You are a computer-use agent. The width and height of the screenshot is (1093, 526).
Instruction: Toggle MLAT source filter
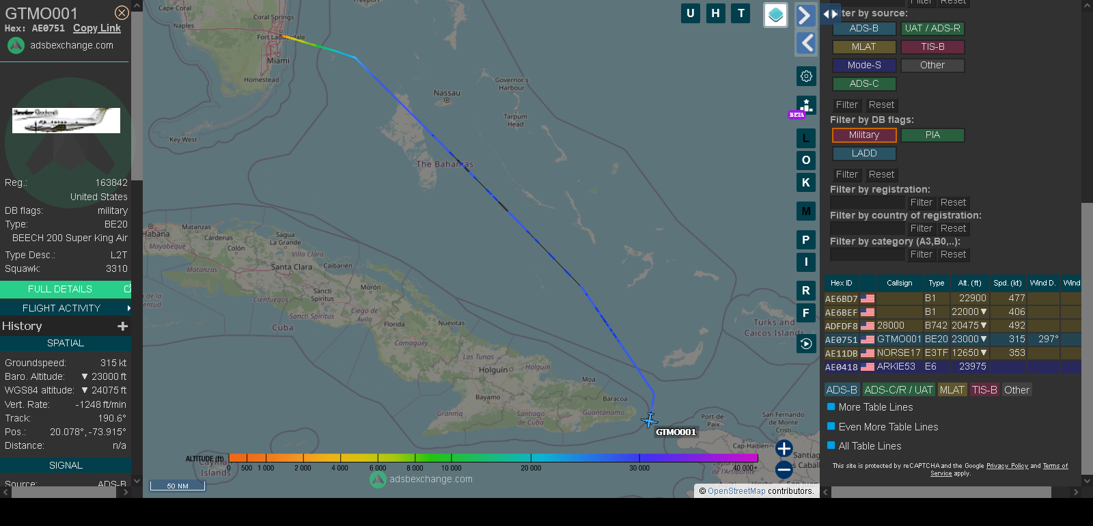(x=864, y=46)
